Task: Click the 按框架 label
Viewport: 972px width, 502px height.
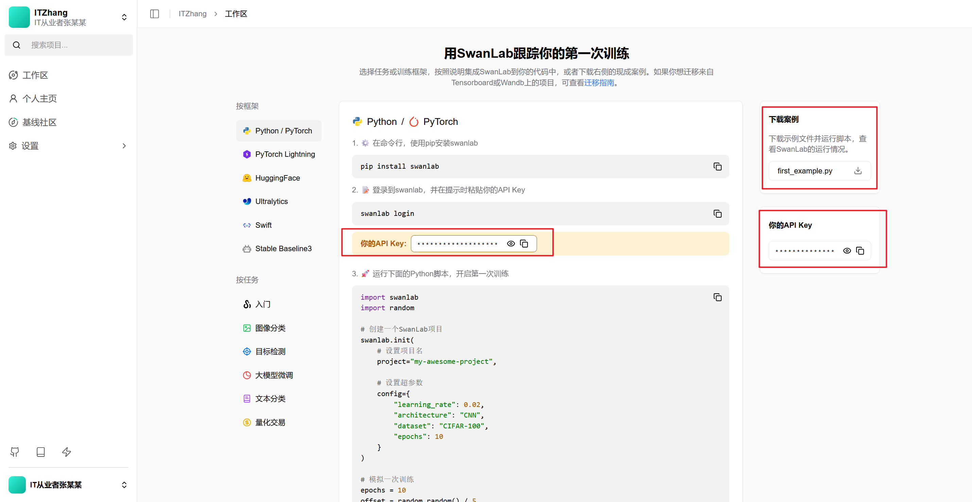Action: 247,106
